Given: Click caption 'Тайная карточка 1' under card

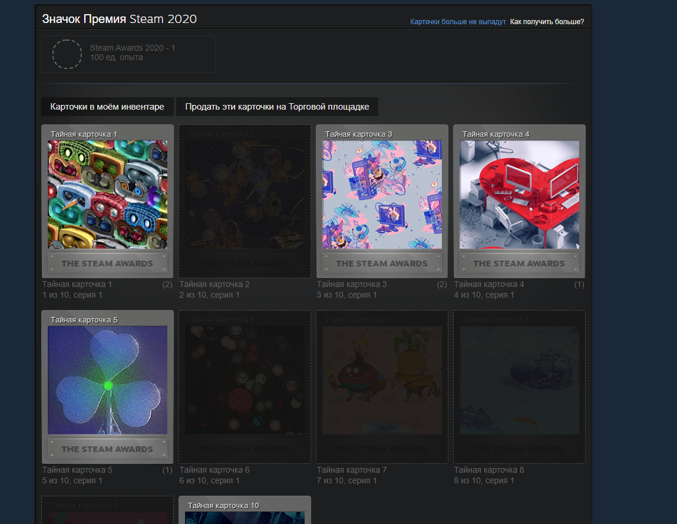Looking at the screenshot, I should [77, 284].
